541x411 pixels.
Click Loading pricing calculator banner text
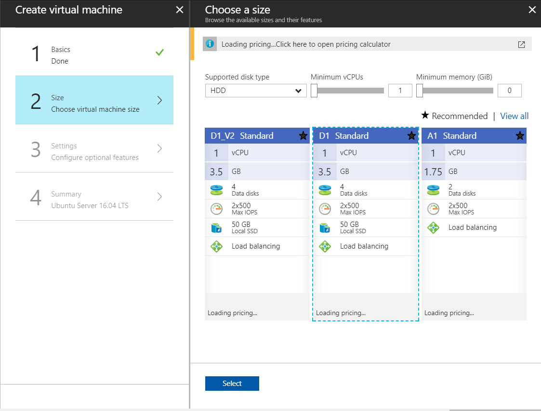tap(306, 44)
